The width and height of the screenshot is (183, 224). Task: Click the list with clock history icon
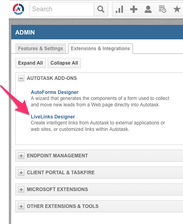(x=163, y=9)
